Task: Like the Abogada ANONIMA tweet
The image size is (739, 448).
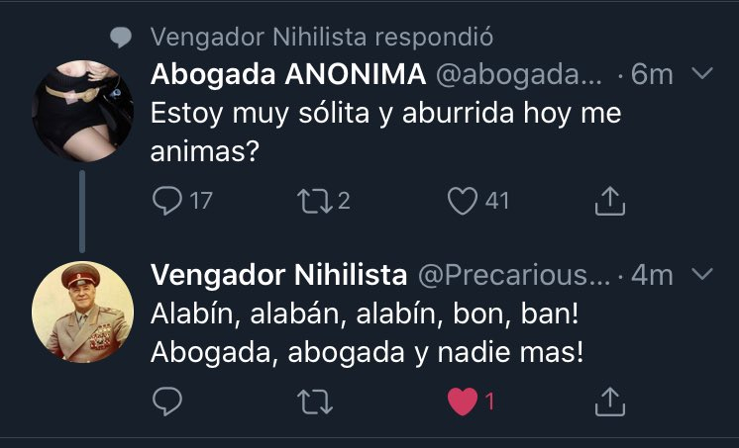Action: (x=463, y=201)
